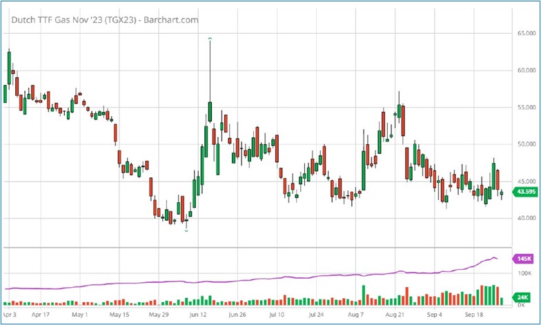This screenshot has width=541, height=325.
Task: Select the 50.000 price axis label
Action: [526, 144]
